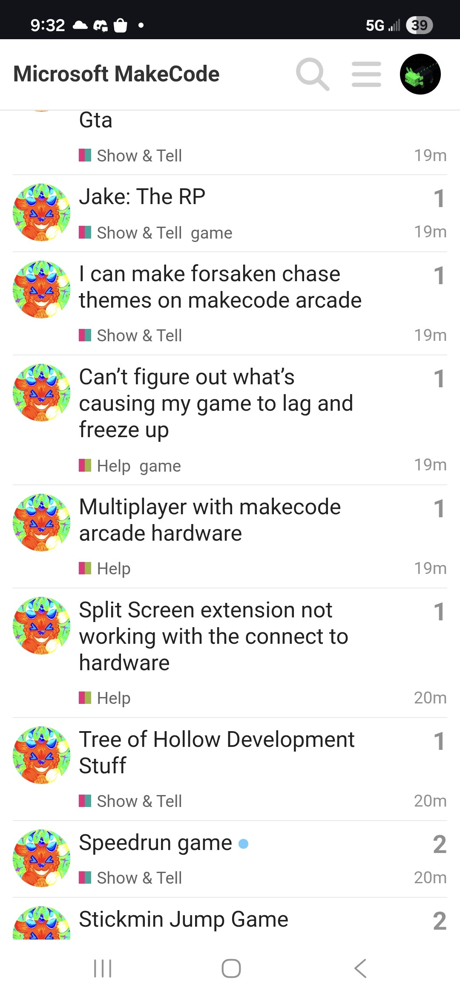The image size is (460, 997).
Task: Open the search magnifier icon
Action: 313,74
